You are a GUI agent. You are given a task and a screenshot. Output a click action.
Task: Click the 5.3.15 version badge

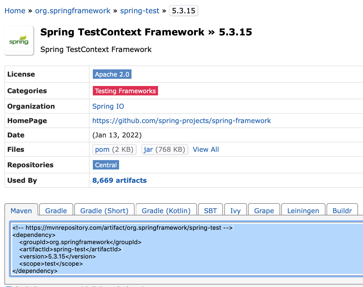pyautogui.click(x=183, y=11)
